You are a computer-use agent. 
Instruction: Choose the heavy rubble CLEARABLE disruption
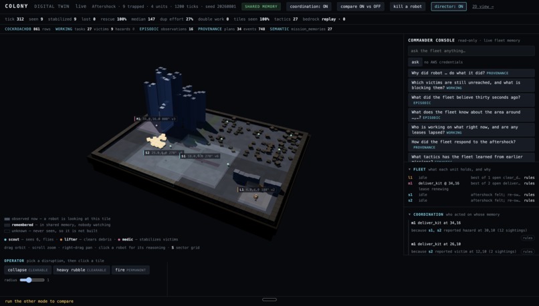point(81,270)
